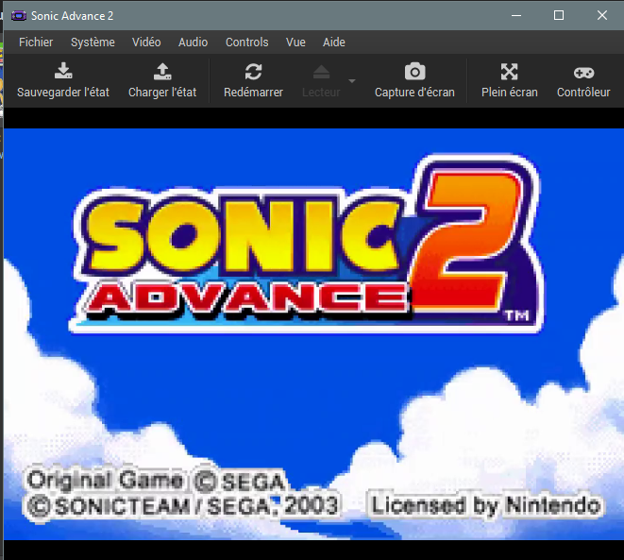Expand the Lecteur dropdown arrow
The height and width of the screenshot is (560, 624).
pyautogui.click(x=352, y=81)
